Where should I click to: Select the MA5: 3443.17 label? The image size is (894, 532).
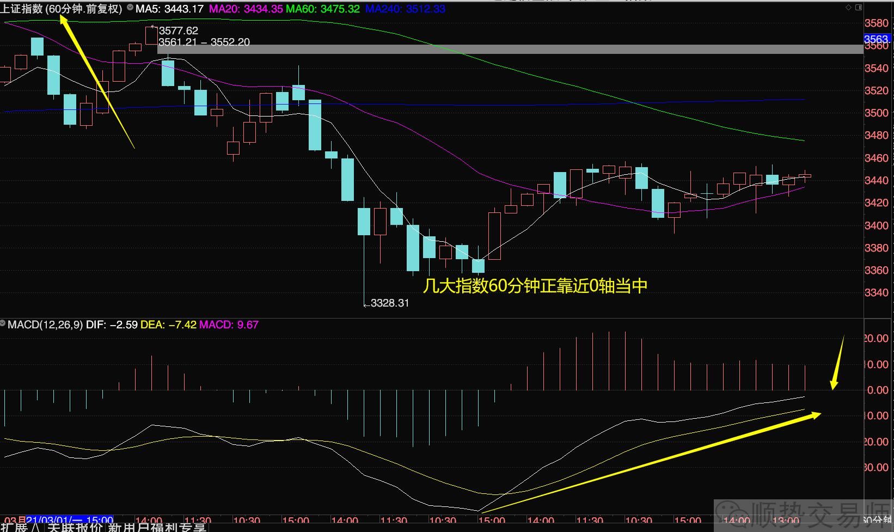click(x=169, y=9)
